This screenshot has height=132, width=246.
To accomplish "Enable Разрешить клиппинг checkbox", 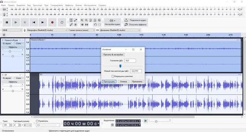I will (x=113, y=76).
